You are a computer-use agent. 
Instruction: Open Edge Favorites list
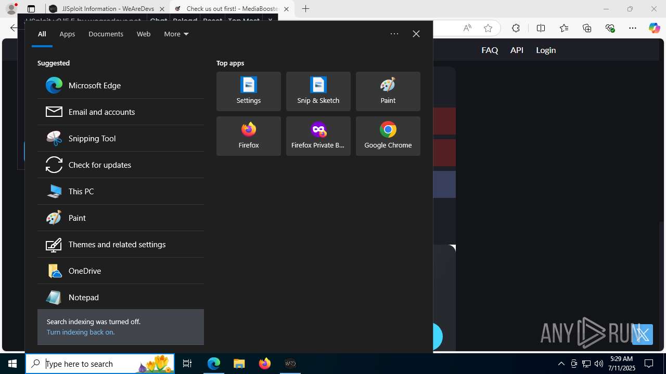[x=564, y=28]
